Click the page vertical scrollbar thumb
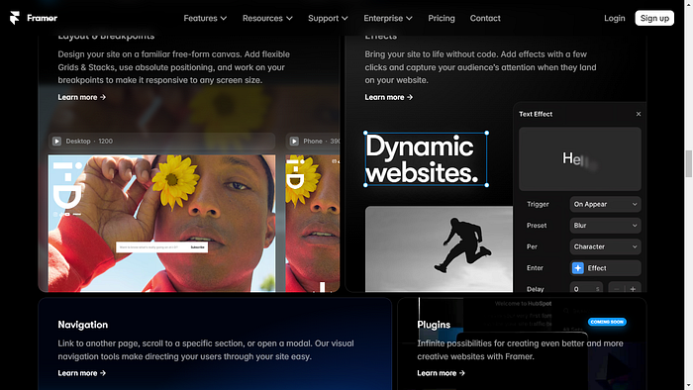This screenshot has height=390, width=693. click(688, 163)
